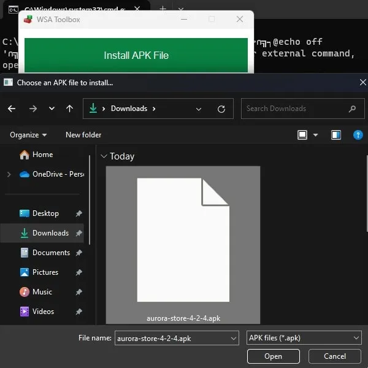Add a new terminal tab
Viewport: 368px width, 368px height.
pyautogui.click(x=163, y=9)
